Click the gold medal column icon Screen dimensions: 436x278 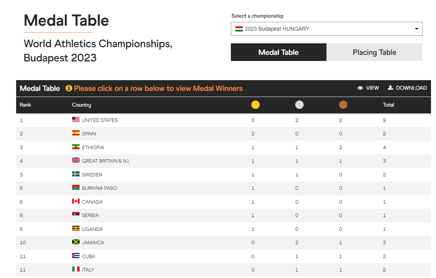(x=255, y=105)
